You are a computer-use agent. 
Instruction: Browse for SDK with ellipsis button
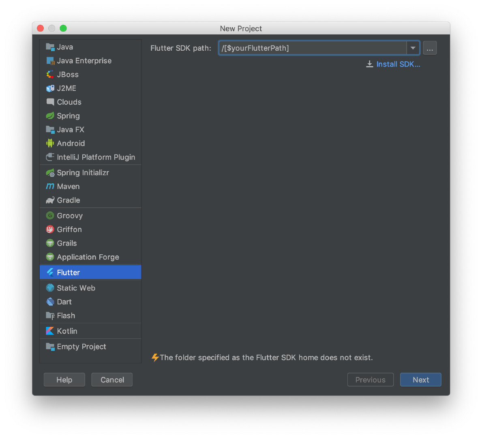click(x=430, y=48)
